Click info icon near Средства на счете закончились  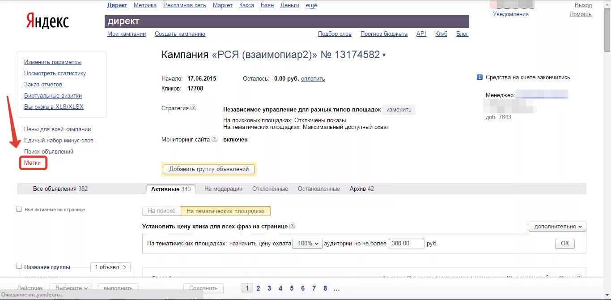pos(479,77)
